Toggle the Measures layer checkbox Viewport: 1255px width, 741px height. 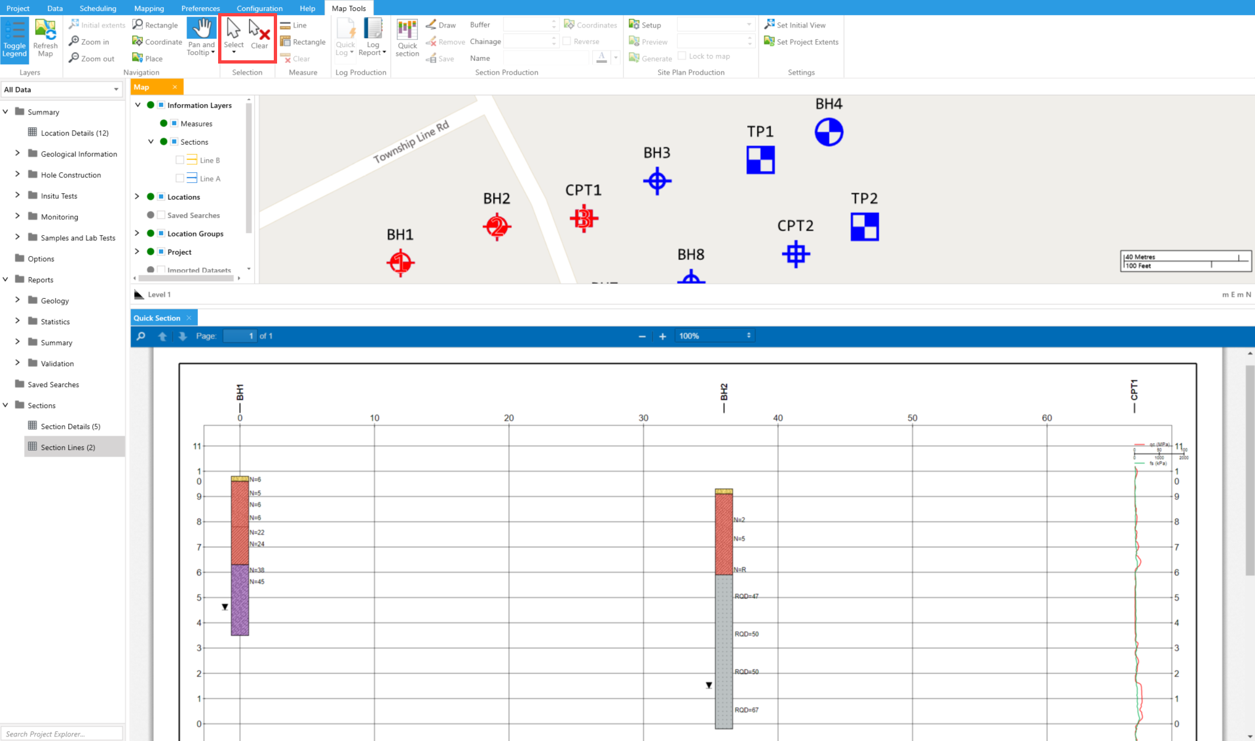coord(174,123)
